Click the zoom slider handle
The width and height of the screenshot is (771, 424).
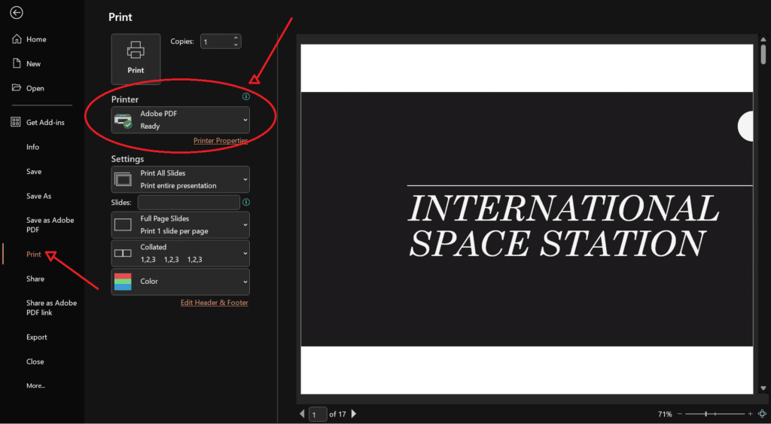click(705, 414)
